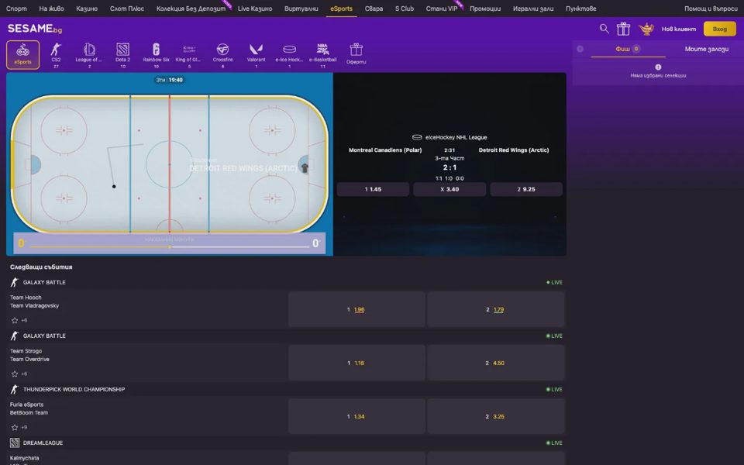Pick Team Vladragovsky odds 1.79
744x465 pixels.
coord(496,309)
